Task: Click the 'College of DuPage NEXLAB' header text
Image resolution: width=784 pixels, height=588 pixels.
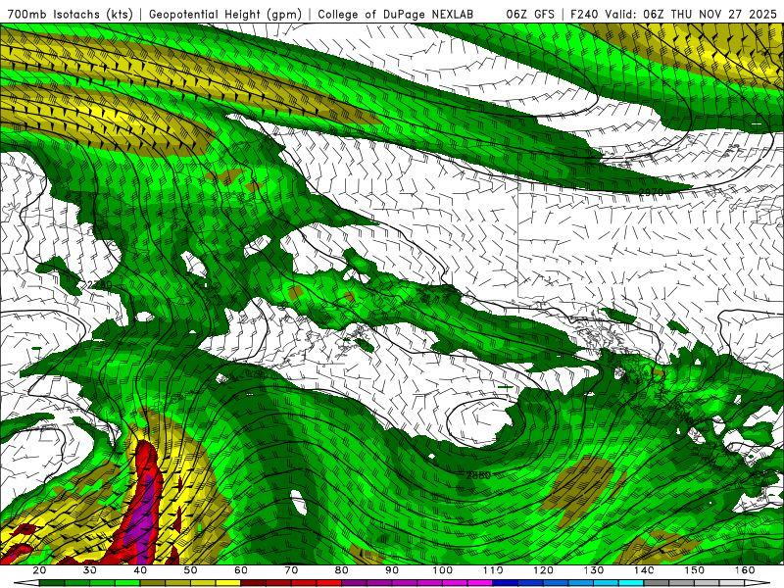Action: (x=396, y=14)
